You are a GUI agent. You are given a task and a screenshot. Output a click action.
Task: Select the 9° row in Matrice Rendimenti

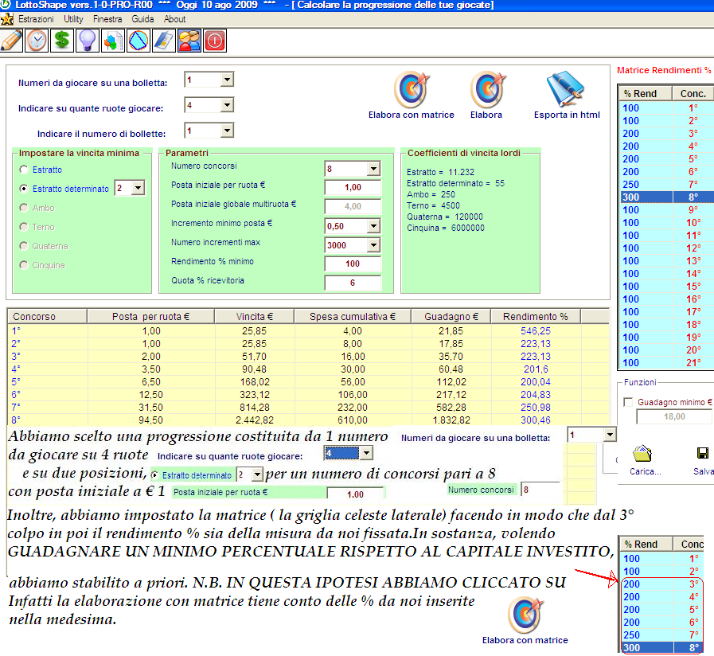[666, 210]
